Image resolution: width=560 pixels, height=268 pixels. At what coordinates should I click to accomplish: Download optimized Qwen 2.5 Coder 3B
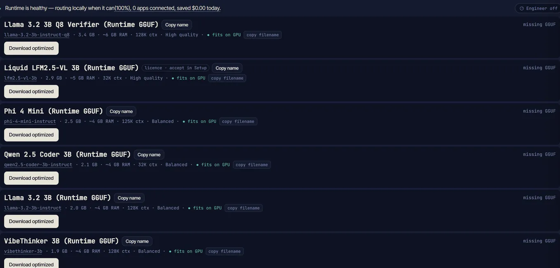[31, 178]
